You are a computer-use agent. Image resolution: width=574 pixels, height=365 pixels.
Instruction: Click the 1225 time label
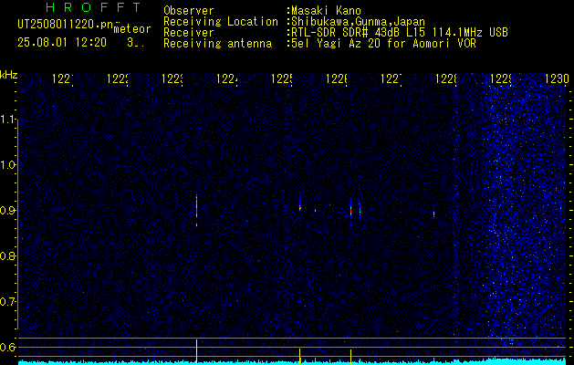pos(282,79)
